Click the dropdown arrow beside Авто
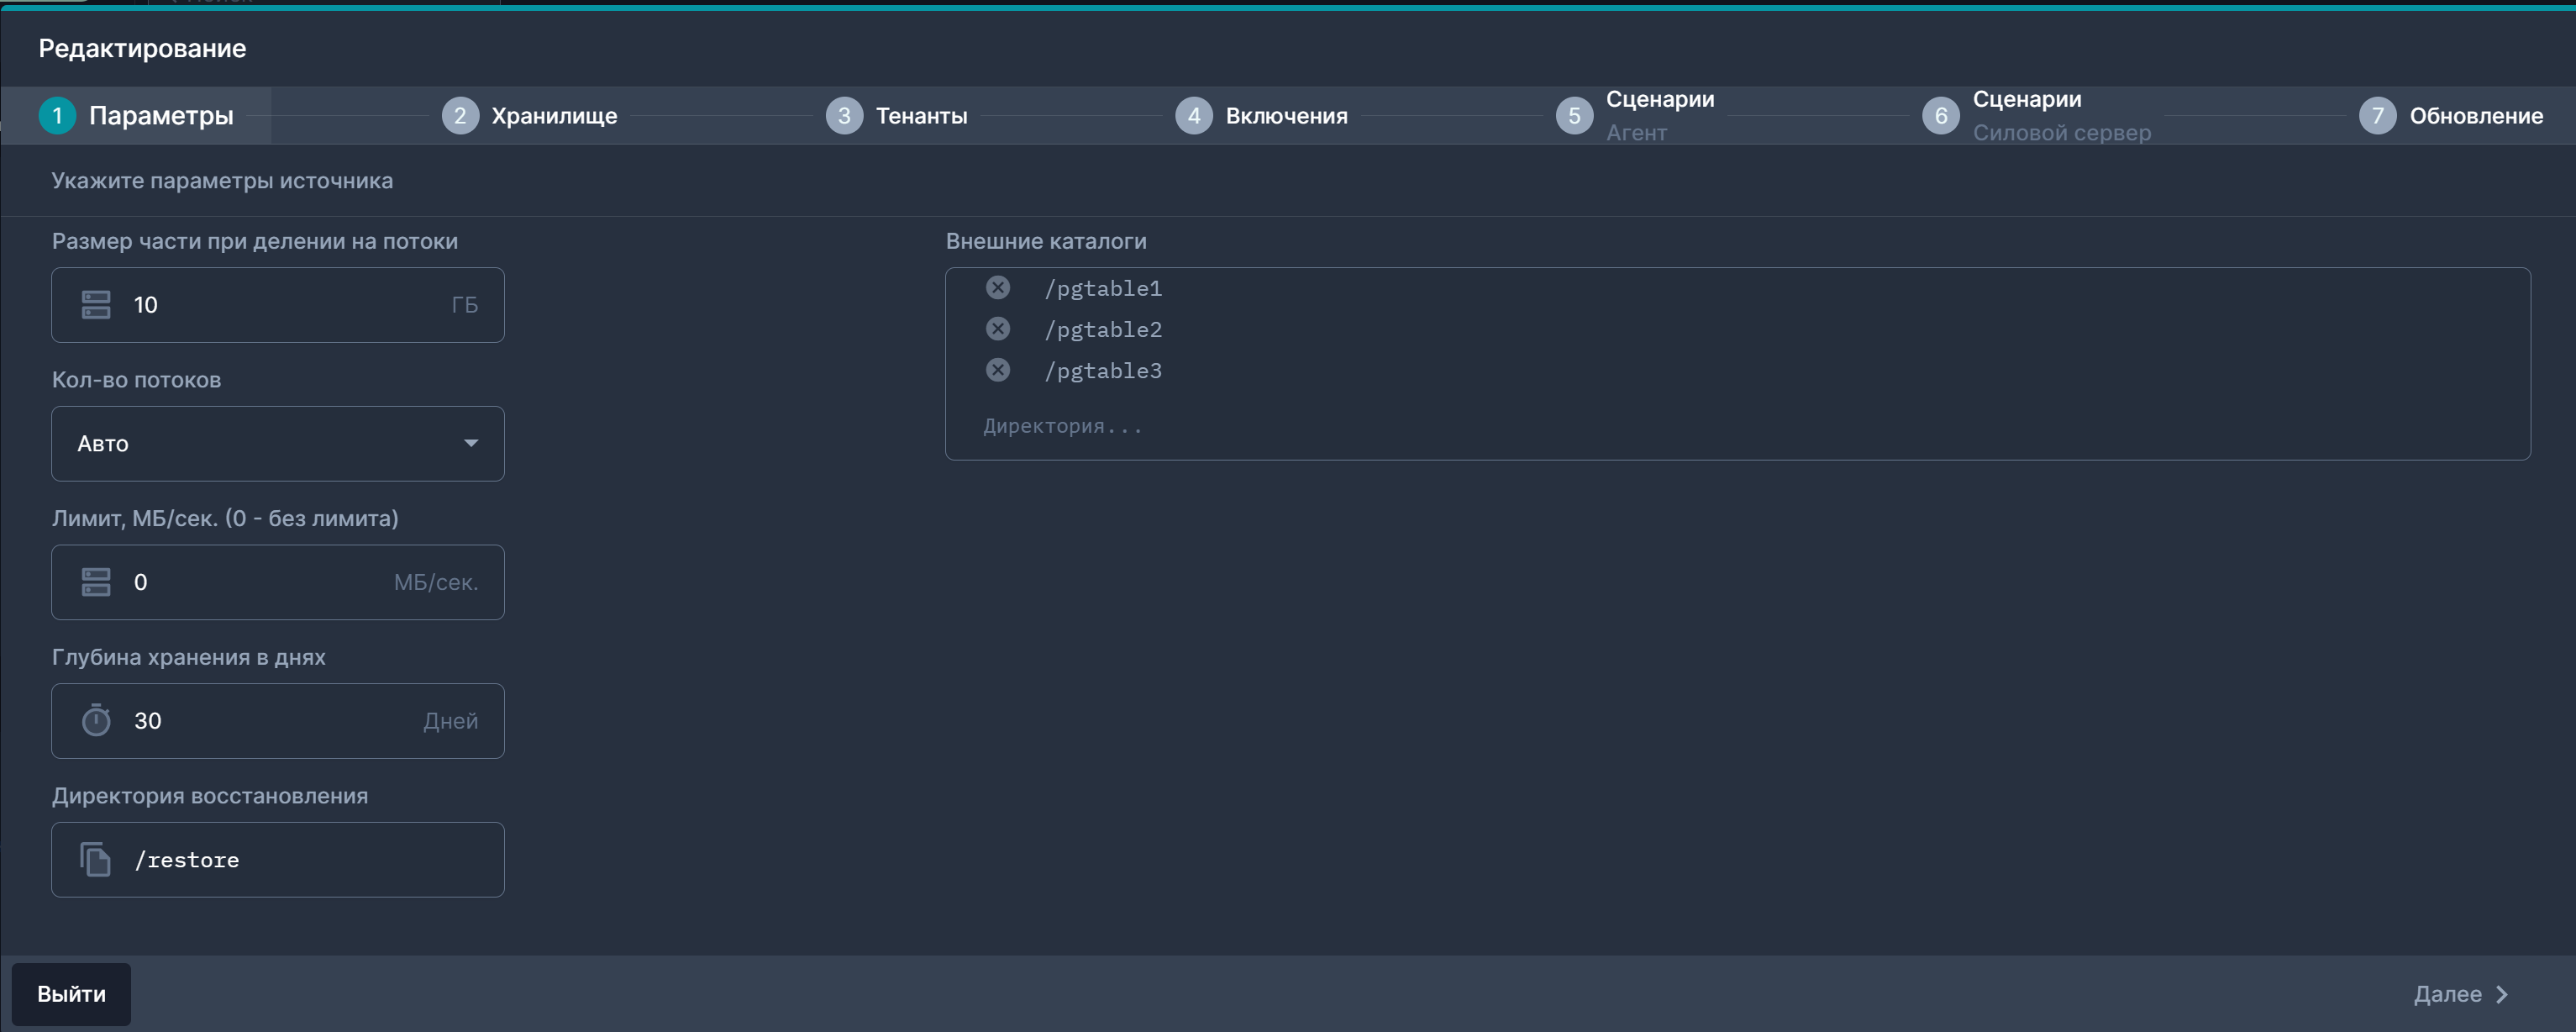Image resolution: width=2576 pixels, height=1032 pixels. click(470, 443)
